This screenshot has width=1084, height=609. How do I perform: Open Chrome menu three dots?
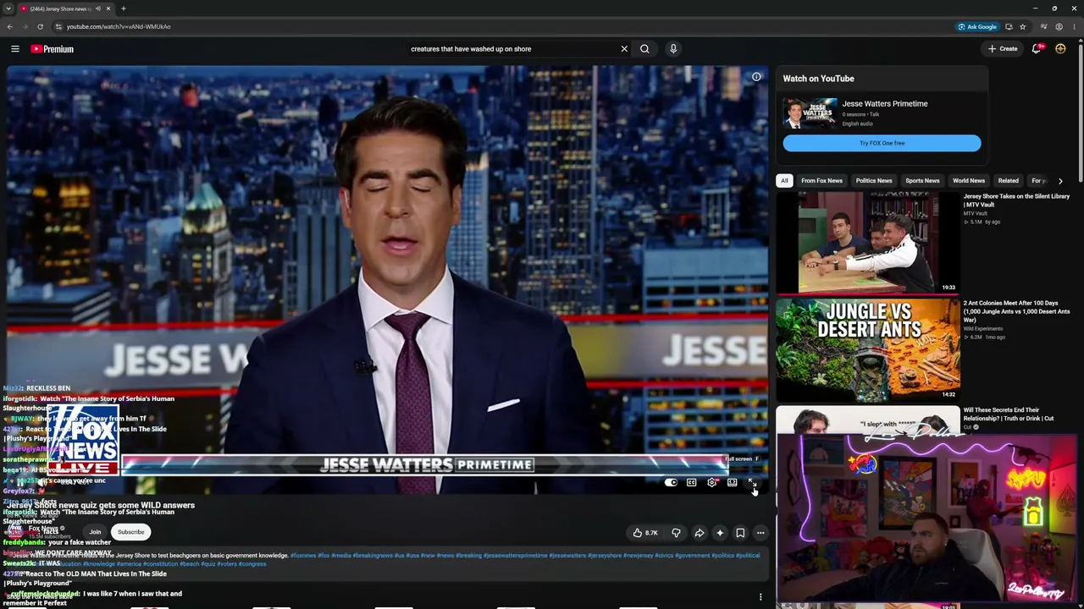1074,26
